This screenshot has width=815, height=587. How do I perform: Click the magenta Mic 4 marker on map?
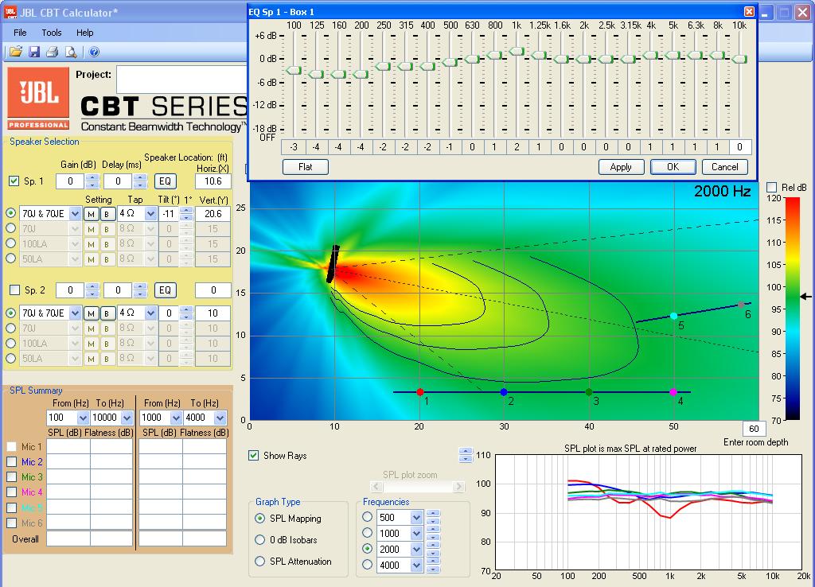(x=673, y=392)
